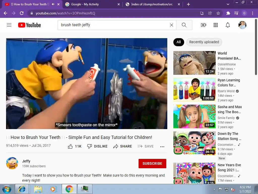Select the How to Brush Your Teeth tab
258x194 pixels.
pos(31,4)
